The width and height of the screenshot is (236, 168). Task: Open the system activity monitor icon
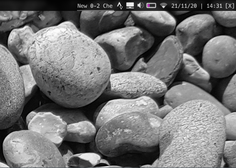pos(120,6)
